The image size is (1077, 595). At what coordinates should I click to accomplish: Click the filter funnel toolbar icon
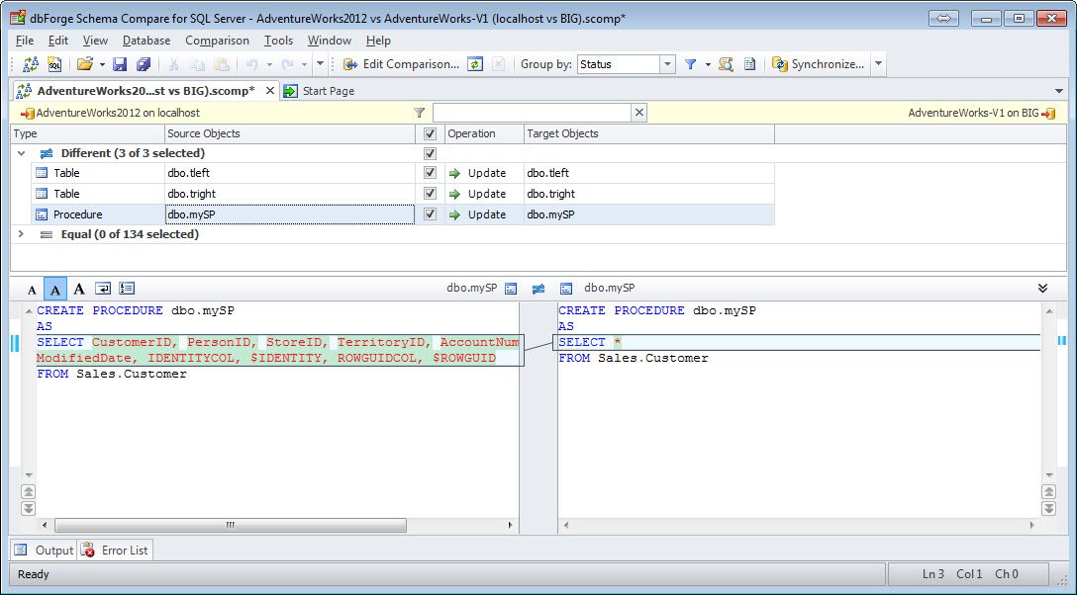(692, 63)
